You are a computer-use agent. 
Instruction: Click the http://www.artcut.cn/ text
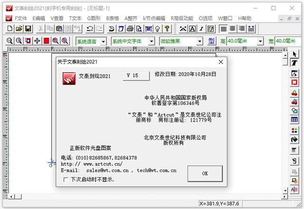pos(92,164)
